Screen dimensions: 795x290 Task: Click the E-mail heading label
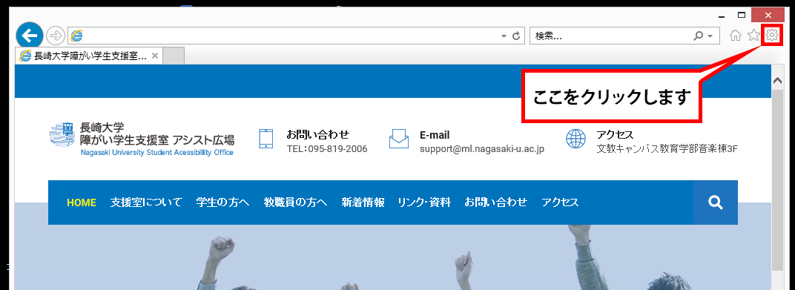pyautogui.click(x=435, y=136)
